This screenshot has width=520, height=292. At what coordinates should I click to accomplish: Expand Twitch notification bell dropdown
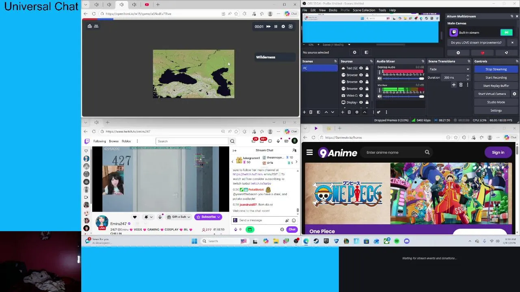(151, 217)
